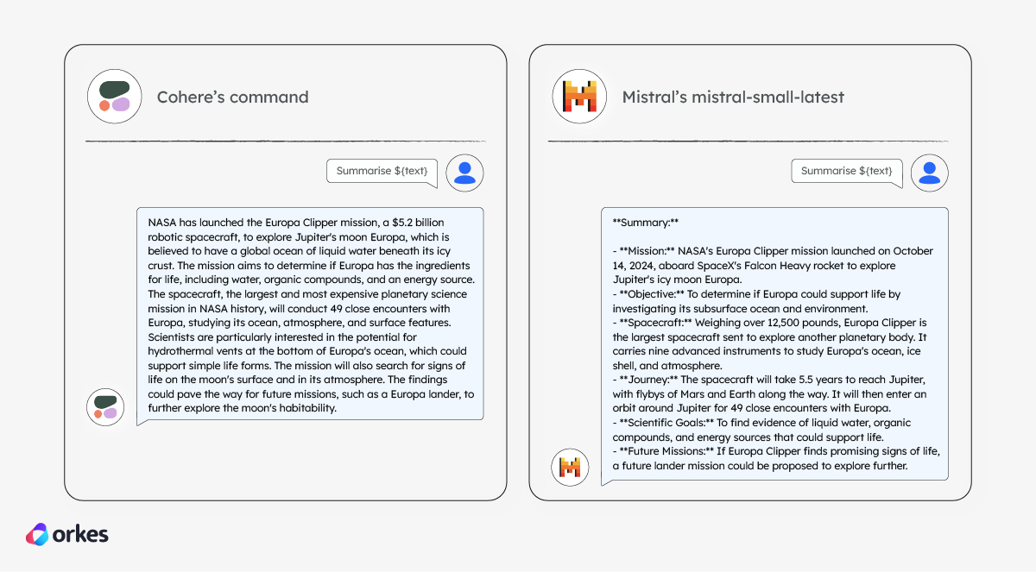Open the Summarise ${text} prompt in Cohere panel
The height and width of the screenshot is (572, 1036).
[382, 172]
